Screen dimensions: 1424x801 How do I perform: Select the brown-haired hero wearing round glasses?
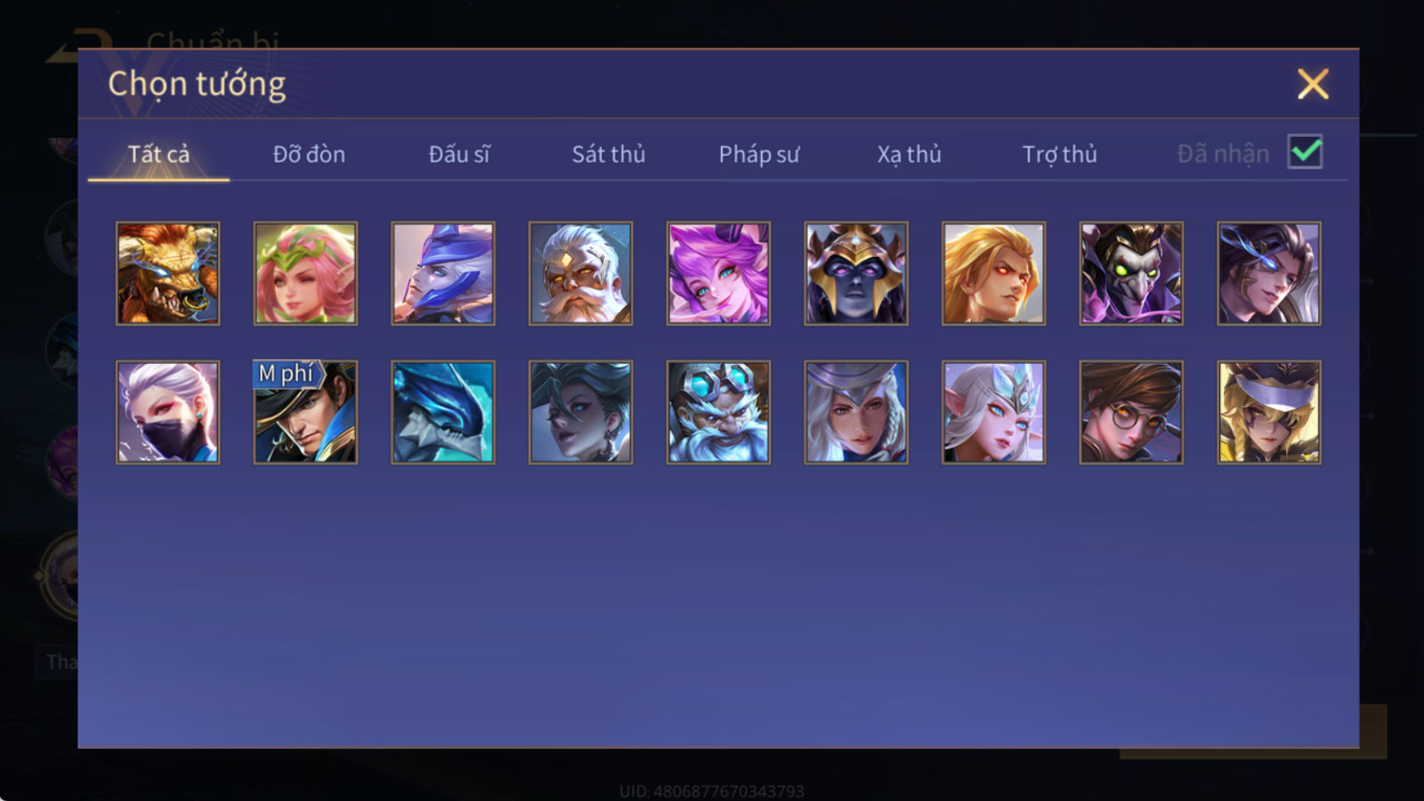(1131, 412)
